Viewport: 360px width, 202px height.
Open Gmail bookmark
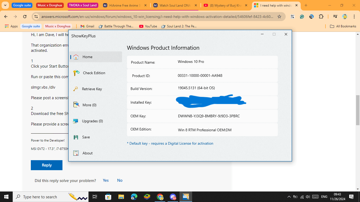(x=87, y=26)
